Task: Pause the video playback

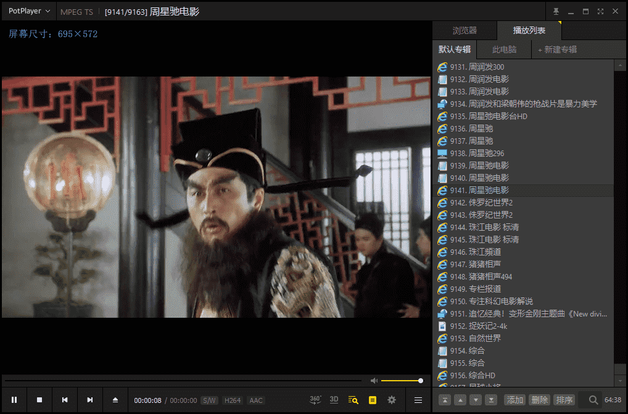Action: [x=14, y=400]
